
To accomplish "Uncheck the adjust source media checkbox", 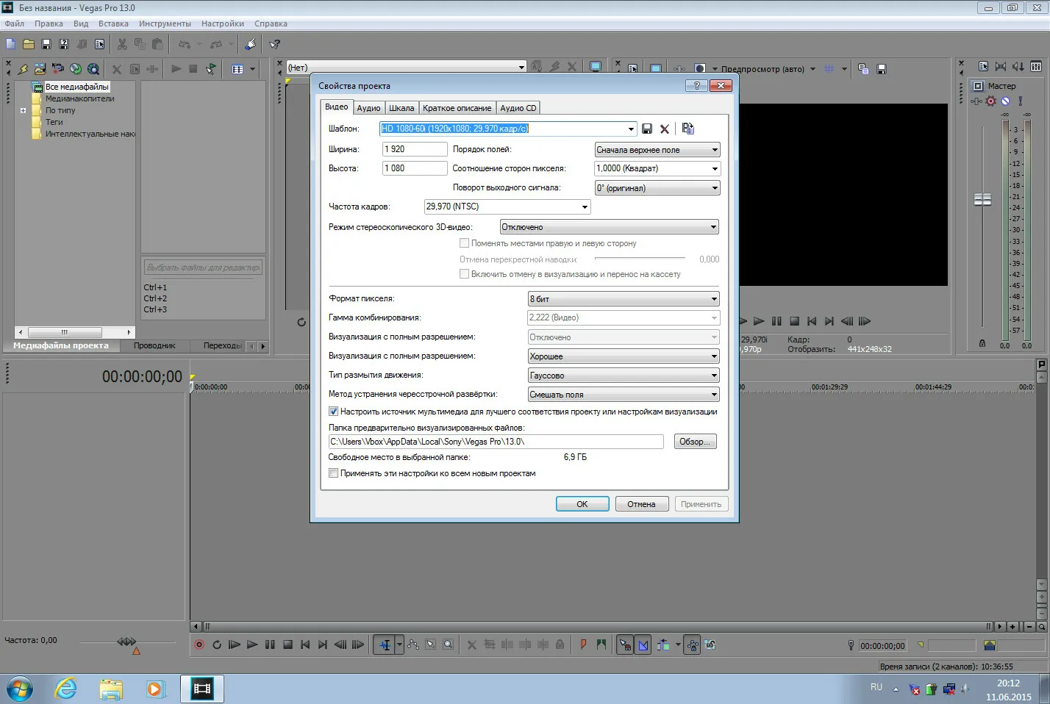I will click(x=333, y=412).
